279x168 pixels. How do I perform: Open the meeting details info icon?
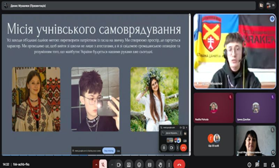[249, 164]
